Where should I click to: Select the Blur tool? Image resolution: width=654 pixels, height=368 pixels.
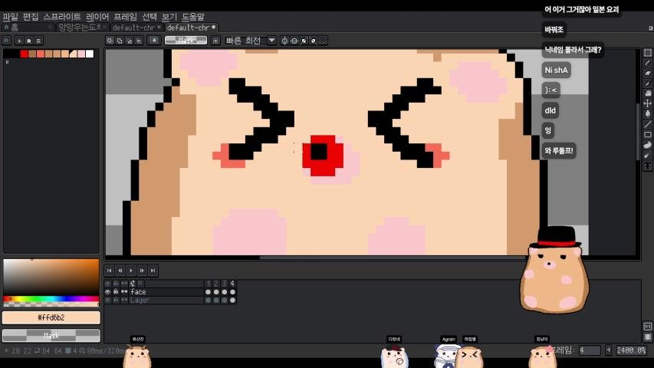point(647,155)
